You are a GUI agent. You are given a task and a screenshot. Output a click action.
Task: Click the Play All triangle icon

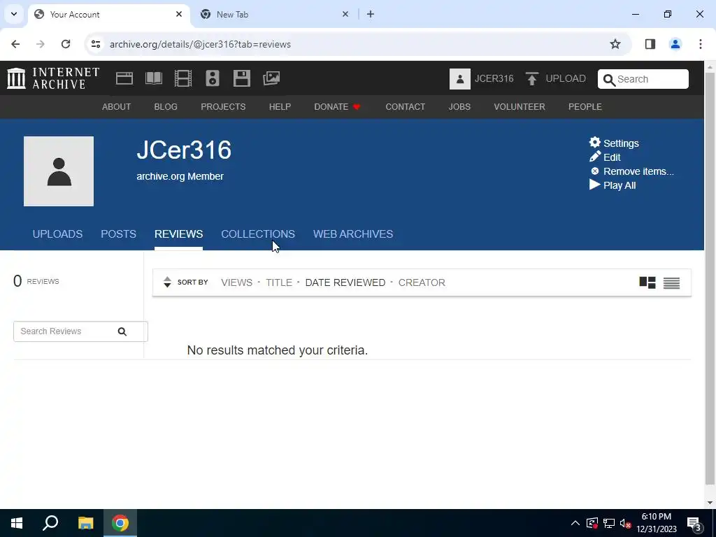[x=594, y=185]
